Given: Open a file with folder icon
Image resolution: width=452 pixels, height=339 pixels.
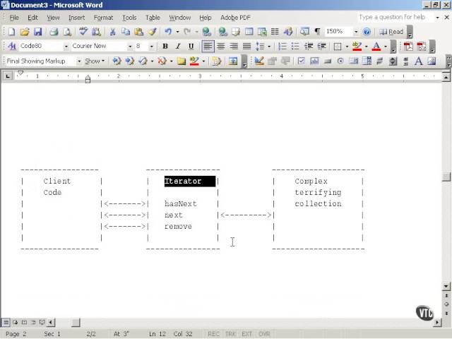Looking at the screenshot, I should (x=25, y=32).
